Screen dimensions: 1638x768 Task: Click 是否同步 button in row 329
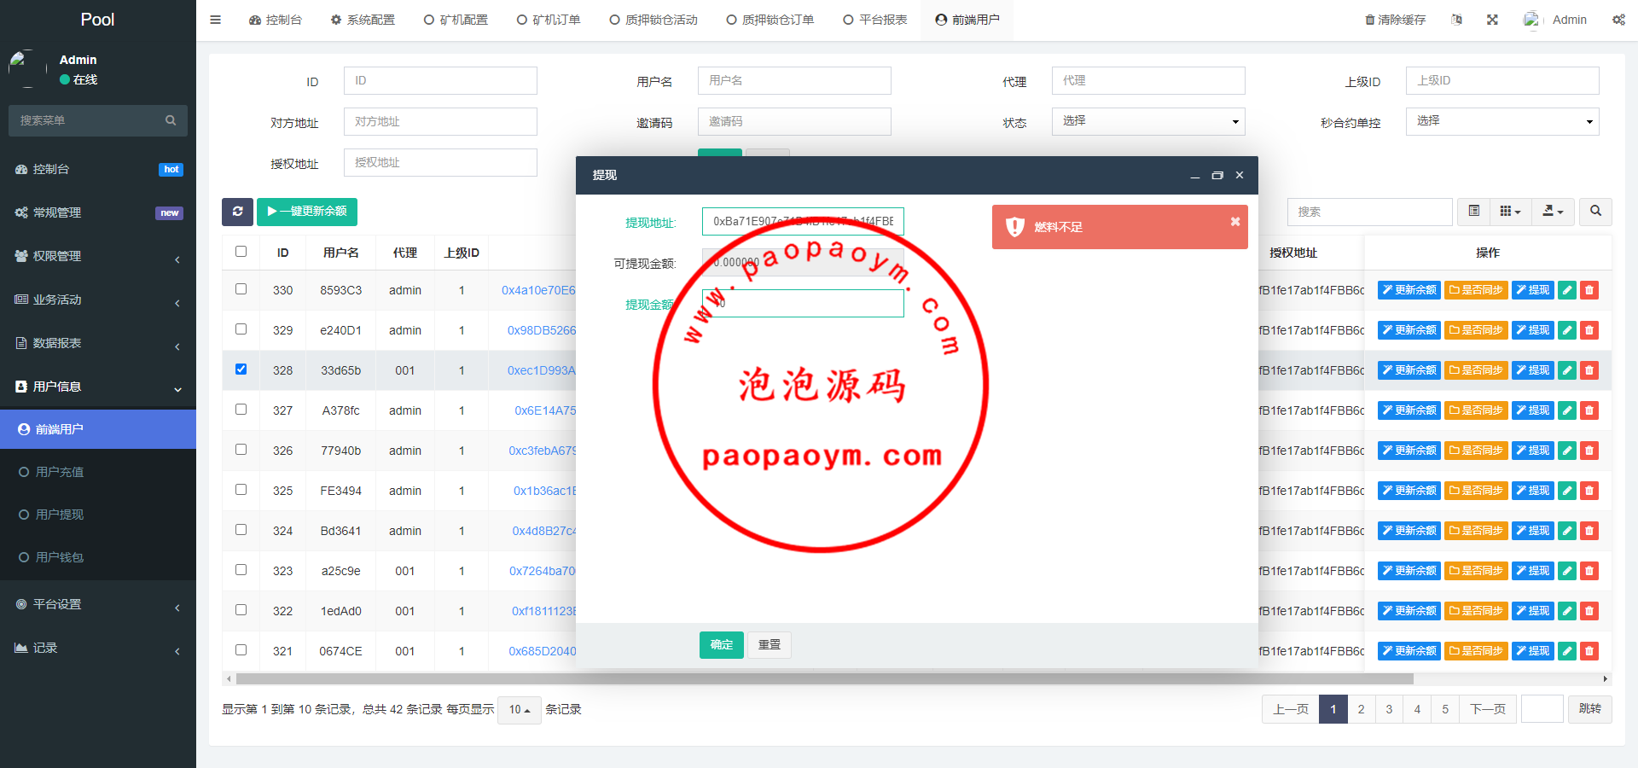point(1476,330)
